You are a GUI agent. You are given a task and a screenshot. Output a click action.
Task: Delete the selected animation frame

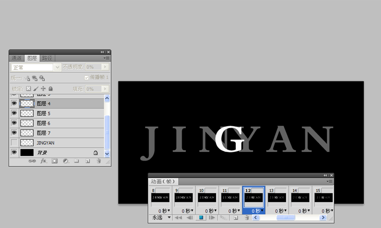247,218
